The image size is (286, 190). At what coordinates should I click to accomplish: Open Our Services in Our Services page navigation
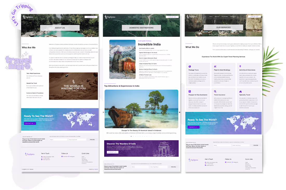[225, 17]
